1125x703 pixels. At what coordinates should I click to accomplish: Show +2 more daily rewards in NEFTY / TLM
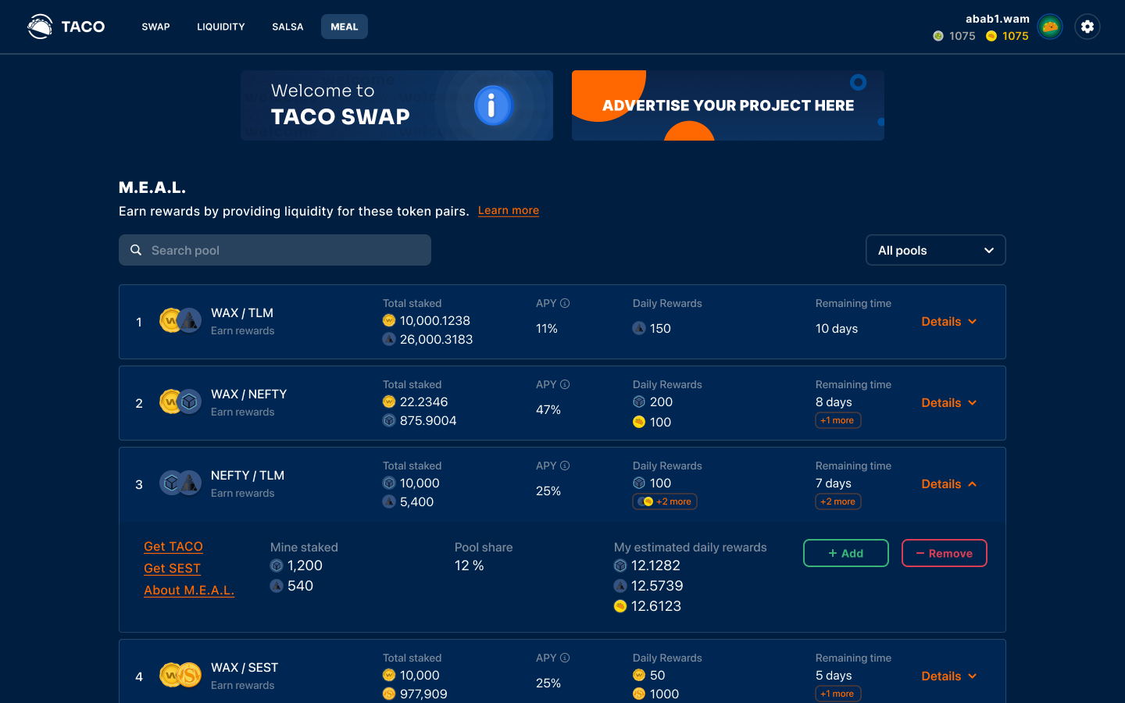point(665,501)
